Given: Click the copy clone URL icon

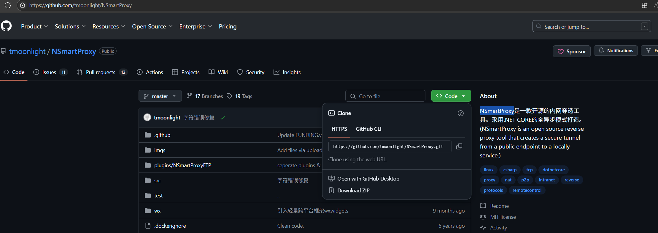Looking at the screenshot, I should [459, 146].
